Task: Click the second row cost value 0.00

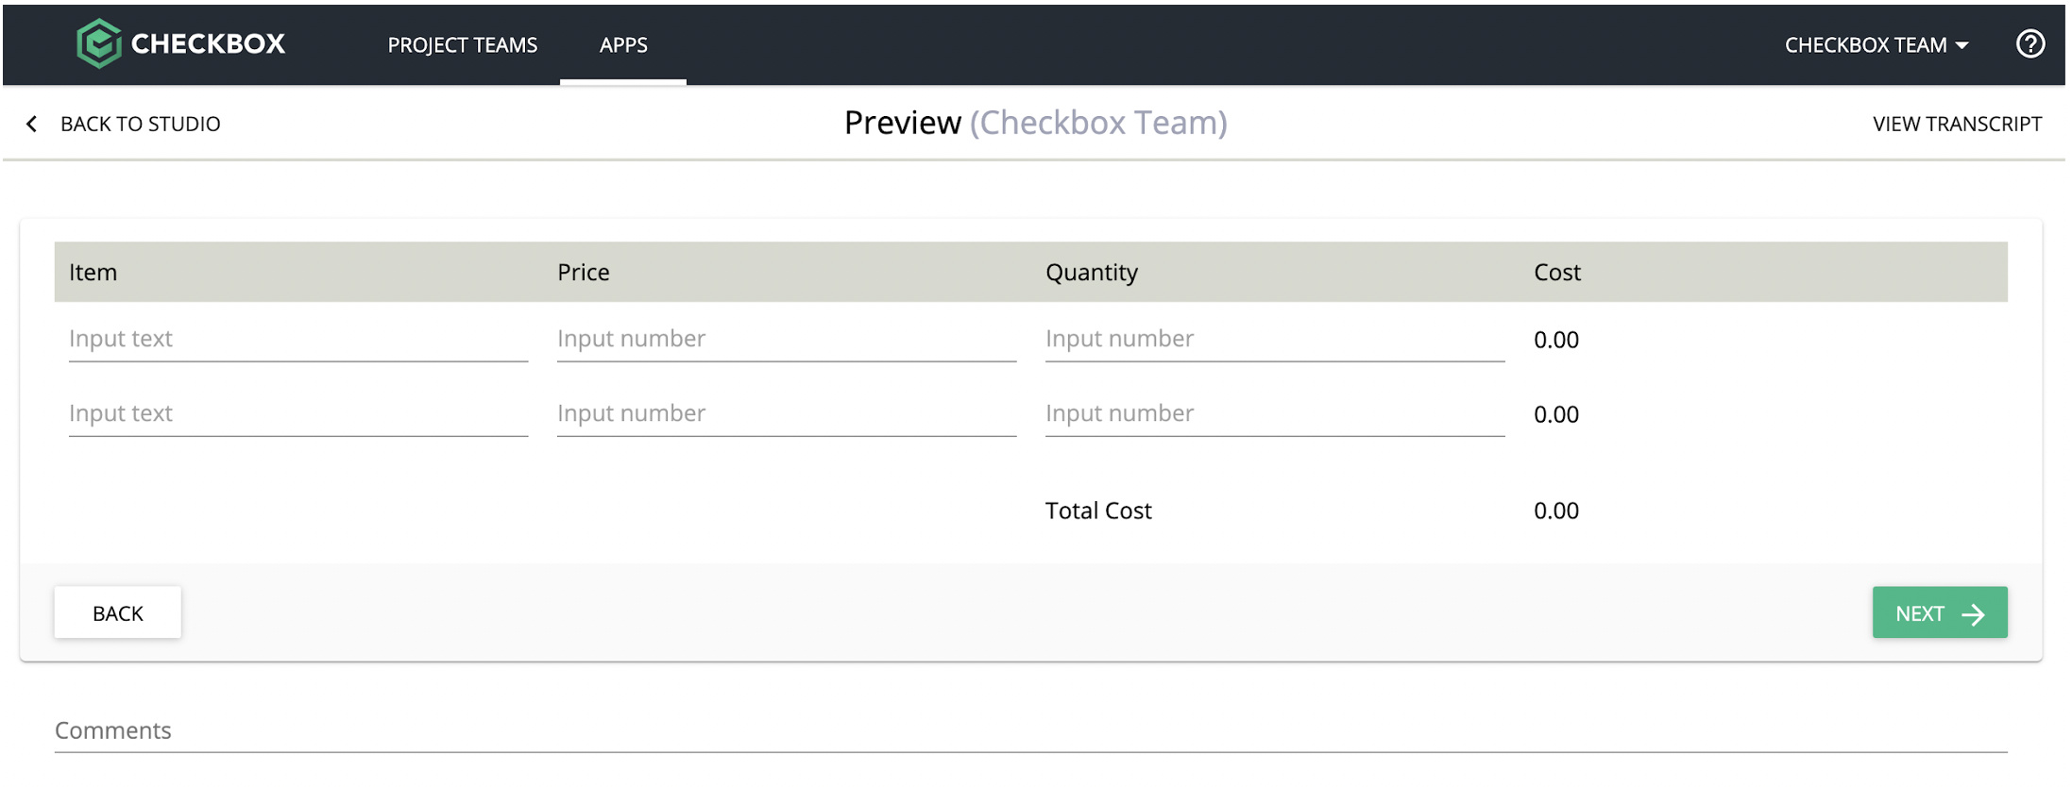Action: click(x=1556, y=414)
